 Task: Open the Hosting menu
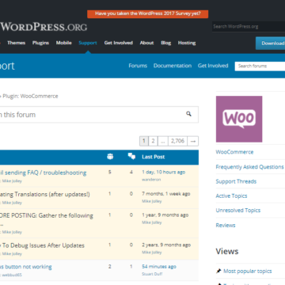(187, 43)
